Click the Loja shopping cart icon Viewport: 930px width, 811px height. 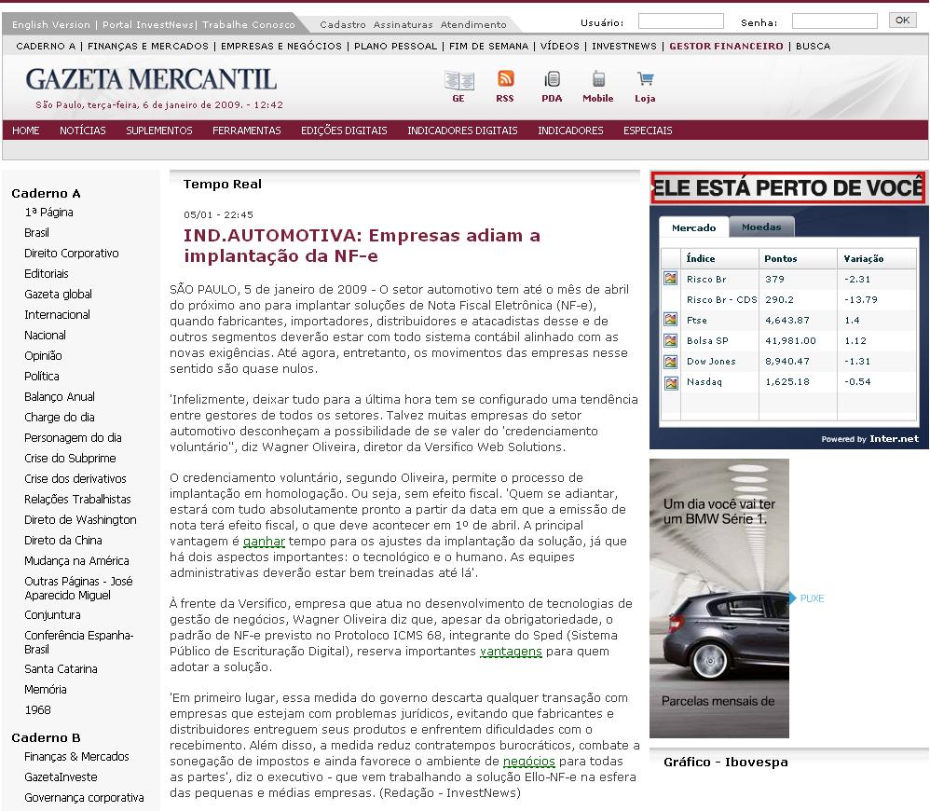645,80
